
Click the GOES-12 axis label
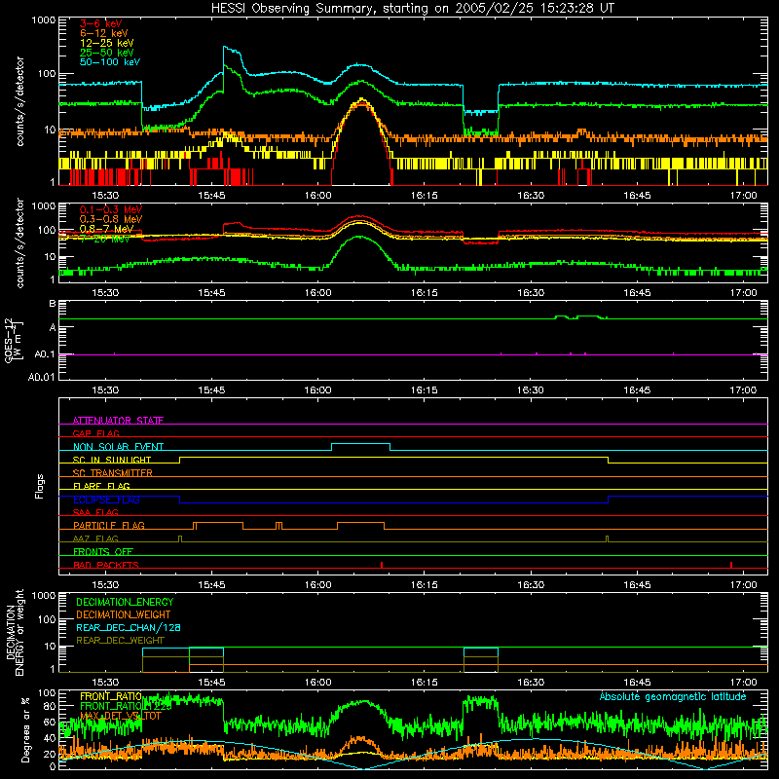13,340
